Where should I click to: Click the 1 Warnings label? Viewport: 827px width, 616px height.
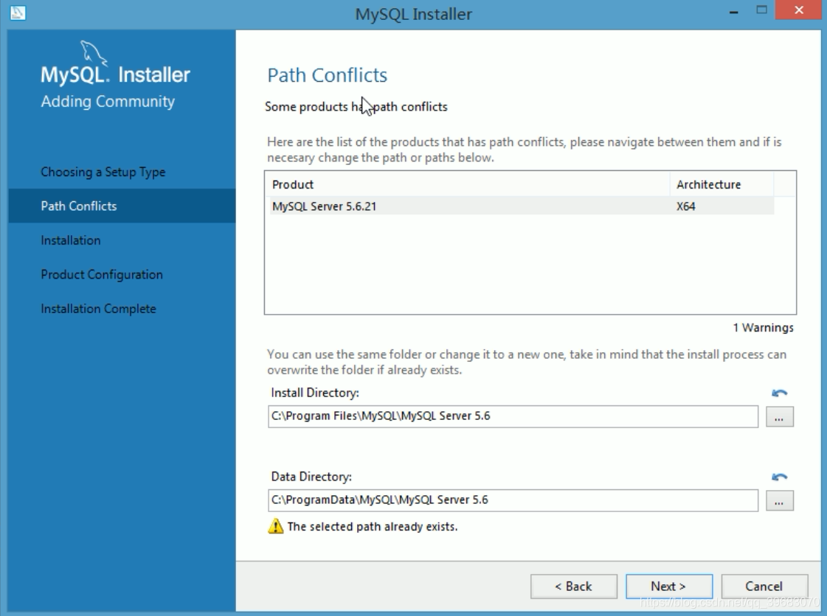tap(763, 328)
